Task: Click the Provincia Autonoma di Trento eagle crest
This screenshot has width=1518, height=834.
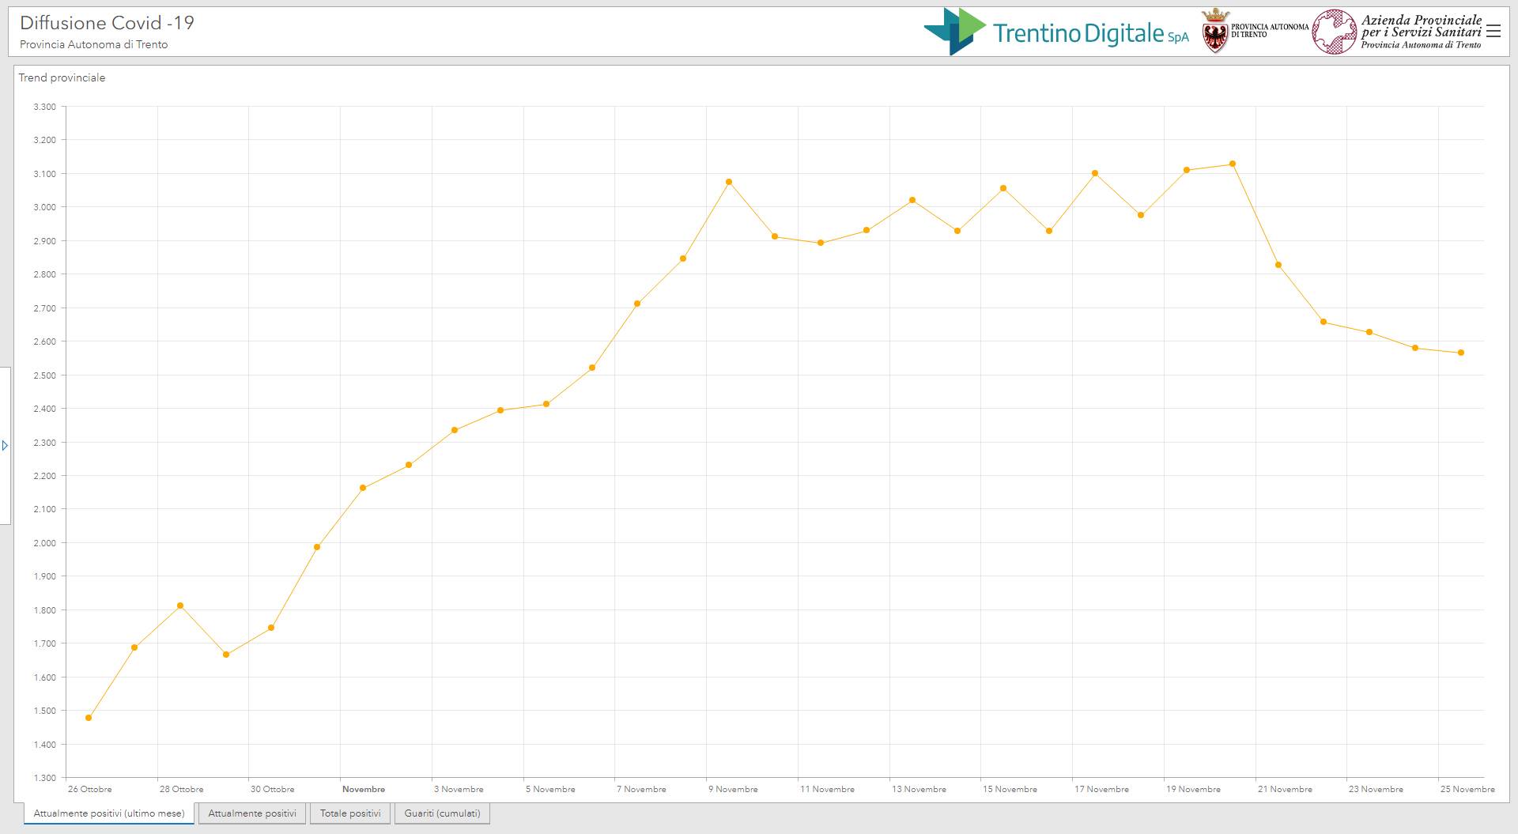Action: click(x=1214, y=31)
